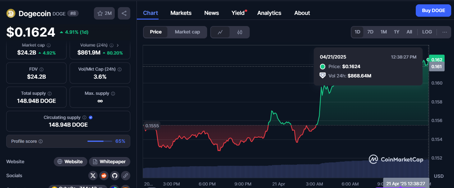The image size is (454, 188).
Task: Click the Buy DOGE button
Action: pos(433,11)
